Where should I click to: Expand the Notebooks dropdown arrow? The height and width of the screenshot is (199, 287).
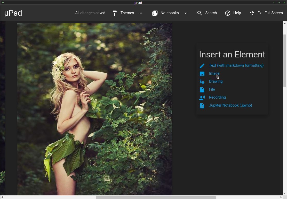pyautogui.click(x=186, y=13)
